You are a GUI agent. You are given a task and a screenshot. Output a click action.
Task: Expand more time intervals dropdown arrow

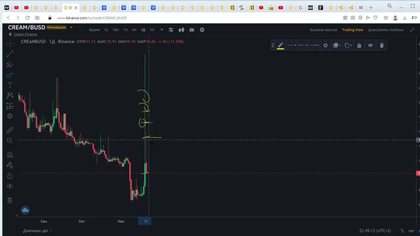pos(161,29)
